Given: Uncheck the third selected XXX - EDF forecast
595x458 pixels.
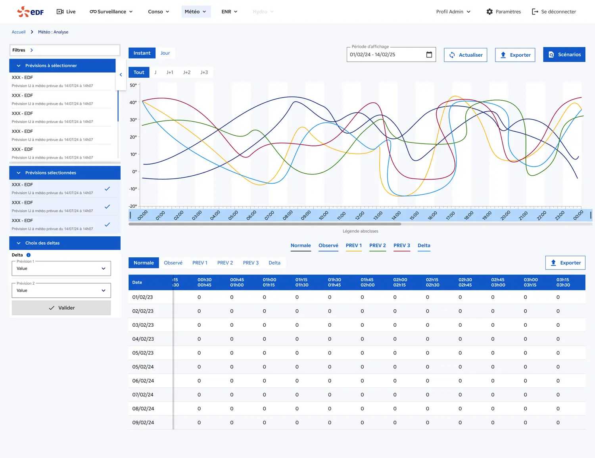Looking at the screenshot, I should [x=107, y=224].
